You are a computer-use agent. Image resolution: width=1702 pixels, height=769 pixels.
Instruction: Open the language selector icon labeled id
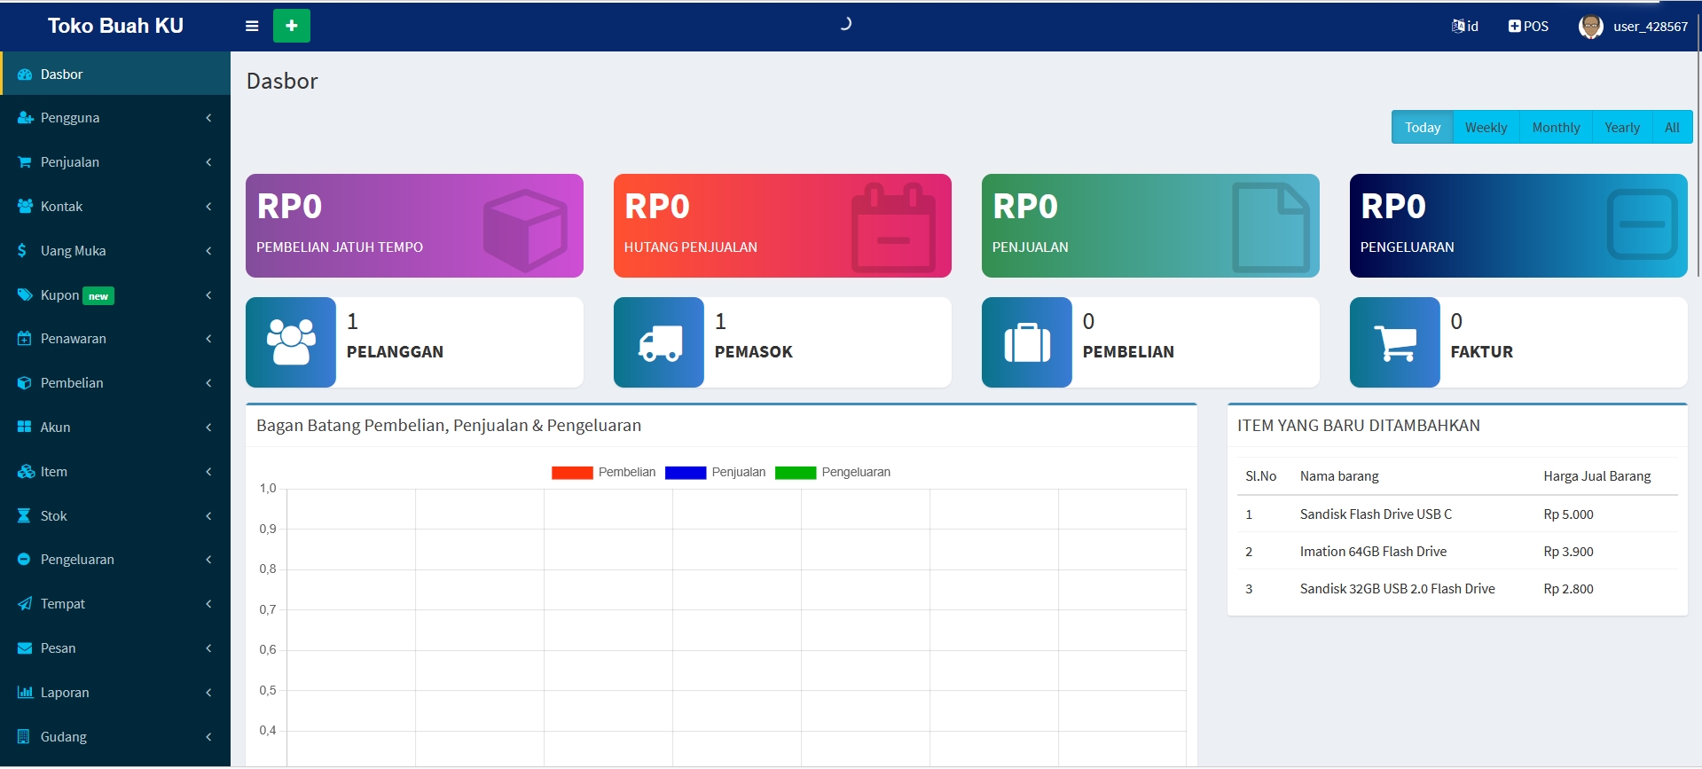point(1464,27)
